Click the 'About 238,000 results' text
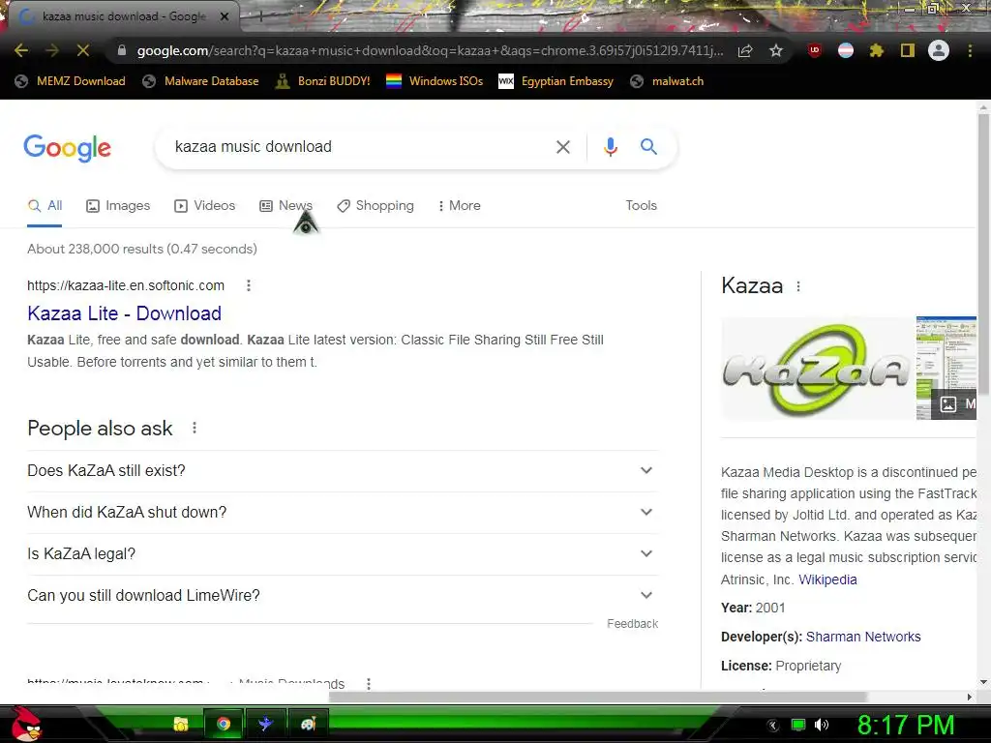 tap(142, 249)
